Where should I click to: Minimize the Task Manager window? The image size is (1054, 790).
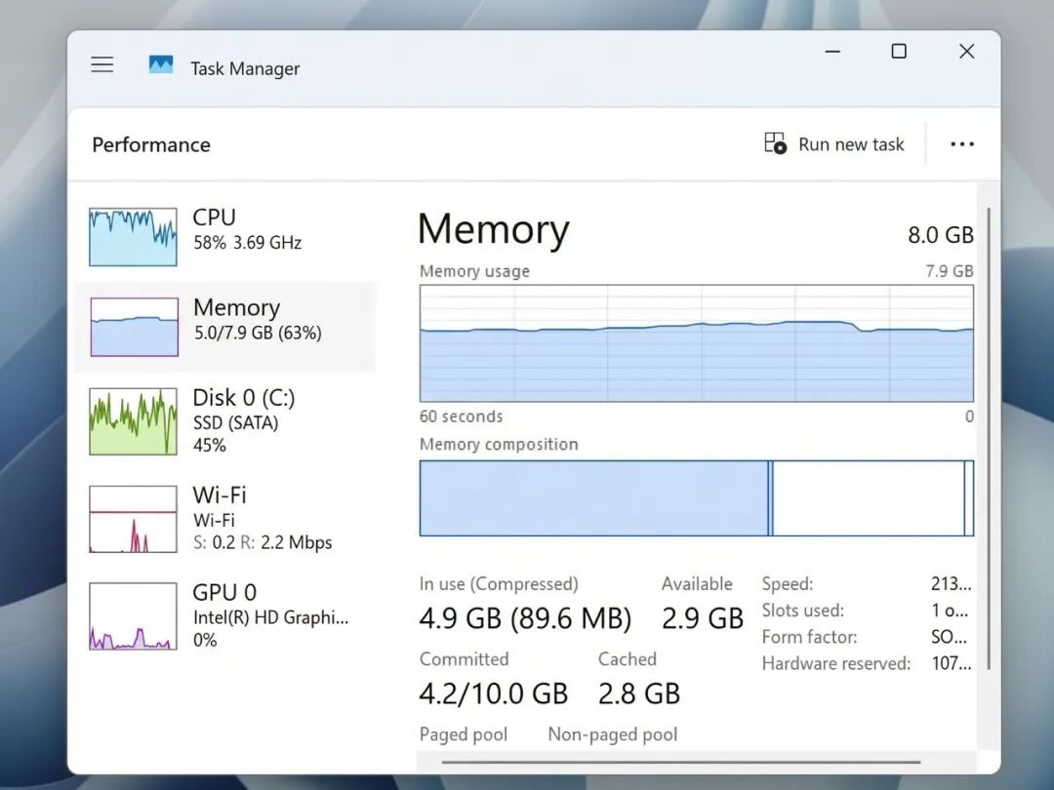(832, 51)
